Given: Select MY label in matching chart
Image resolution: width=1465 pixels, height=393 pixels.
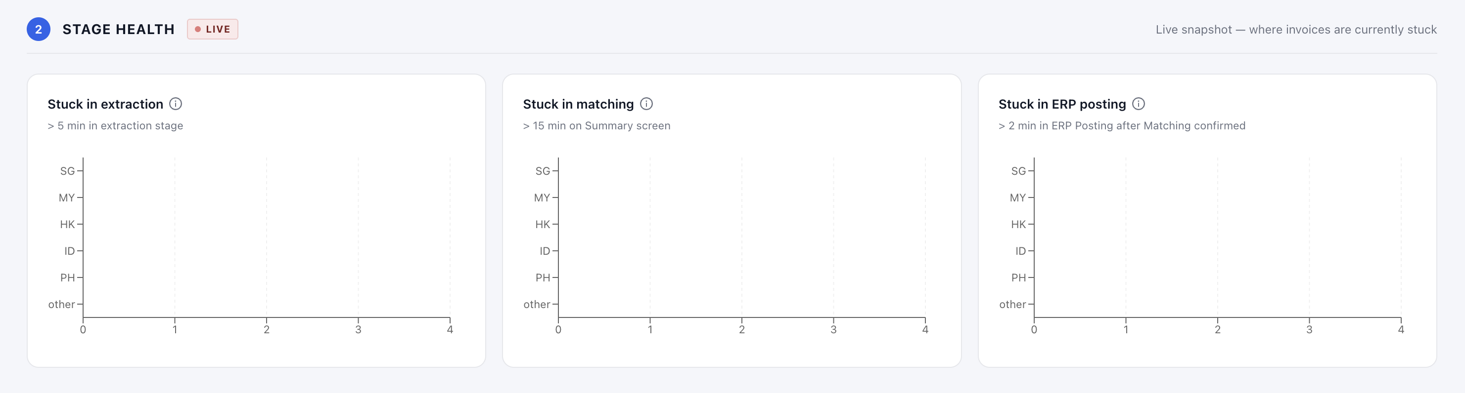Looking at the screenshot, I should [x=542, y=197].
